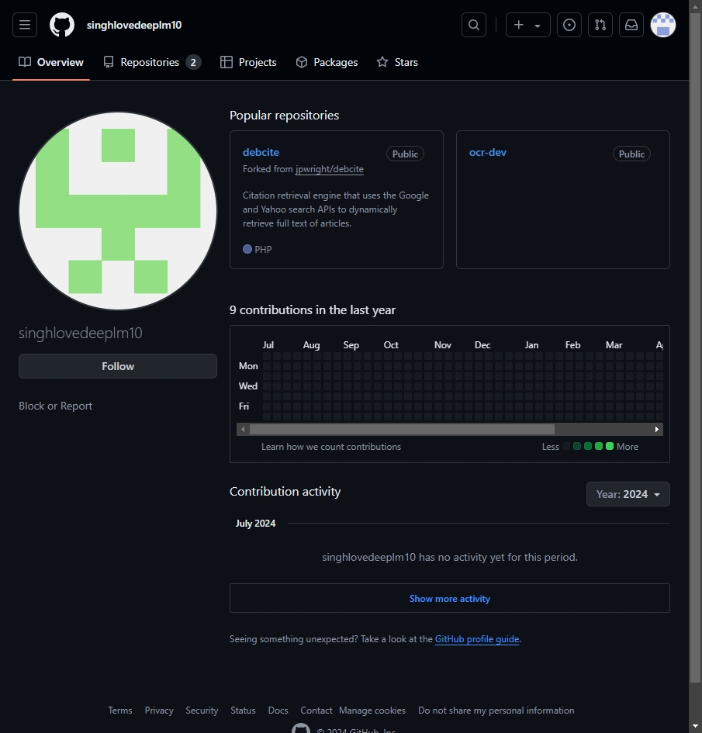Open the Contact footer link

(316, 711)
